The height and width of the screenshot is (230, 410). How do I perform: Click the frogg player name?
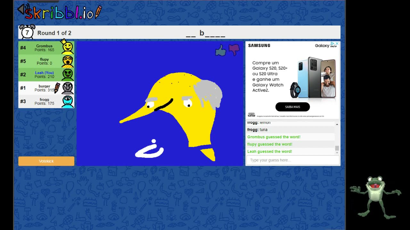[x=44, y=100]
